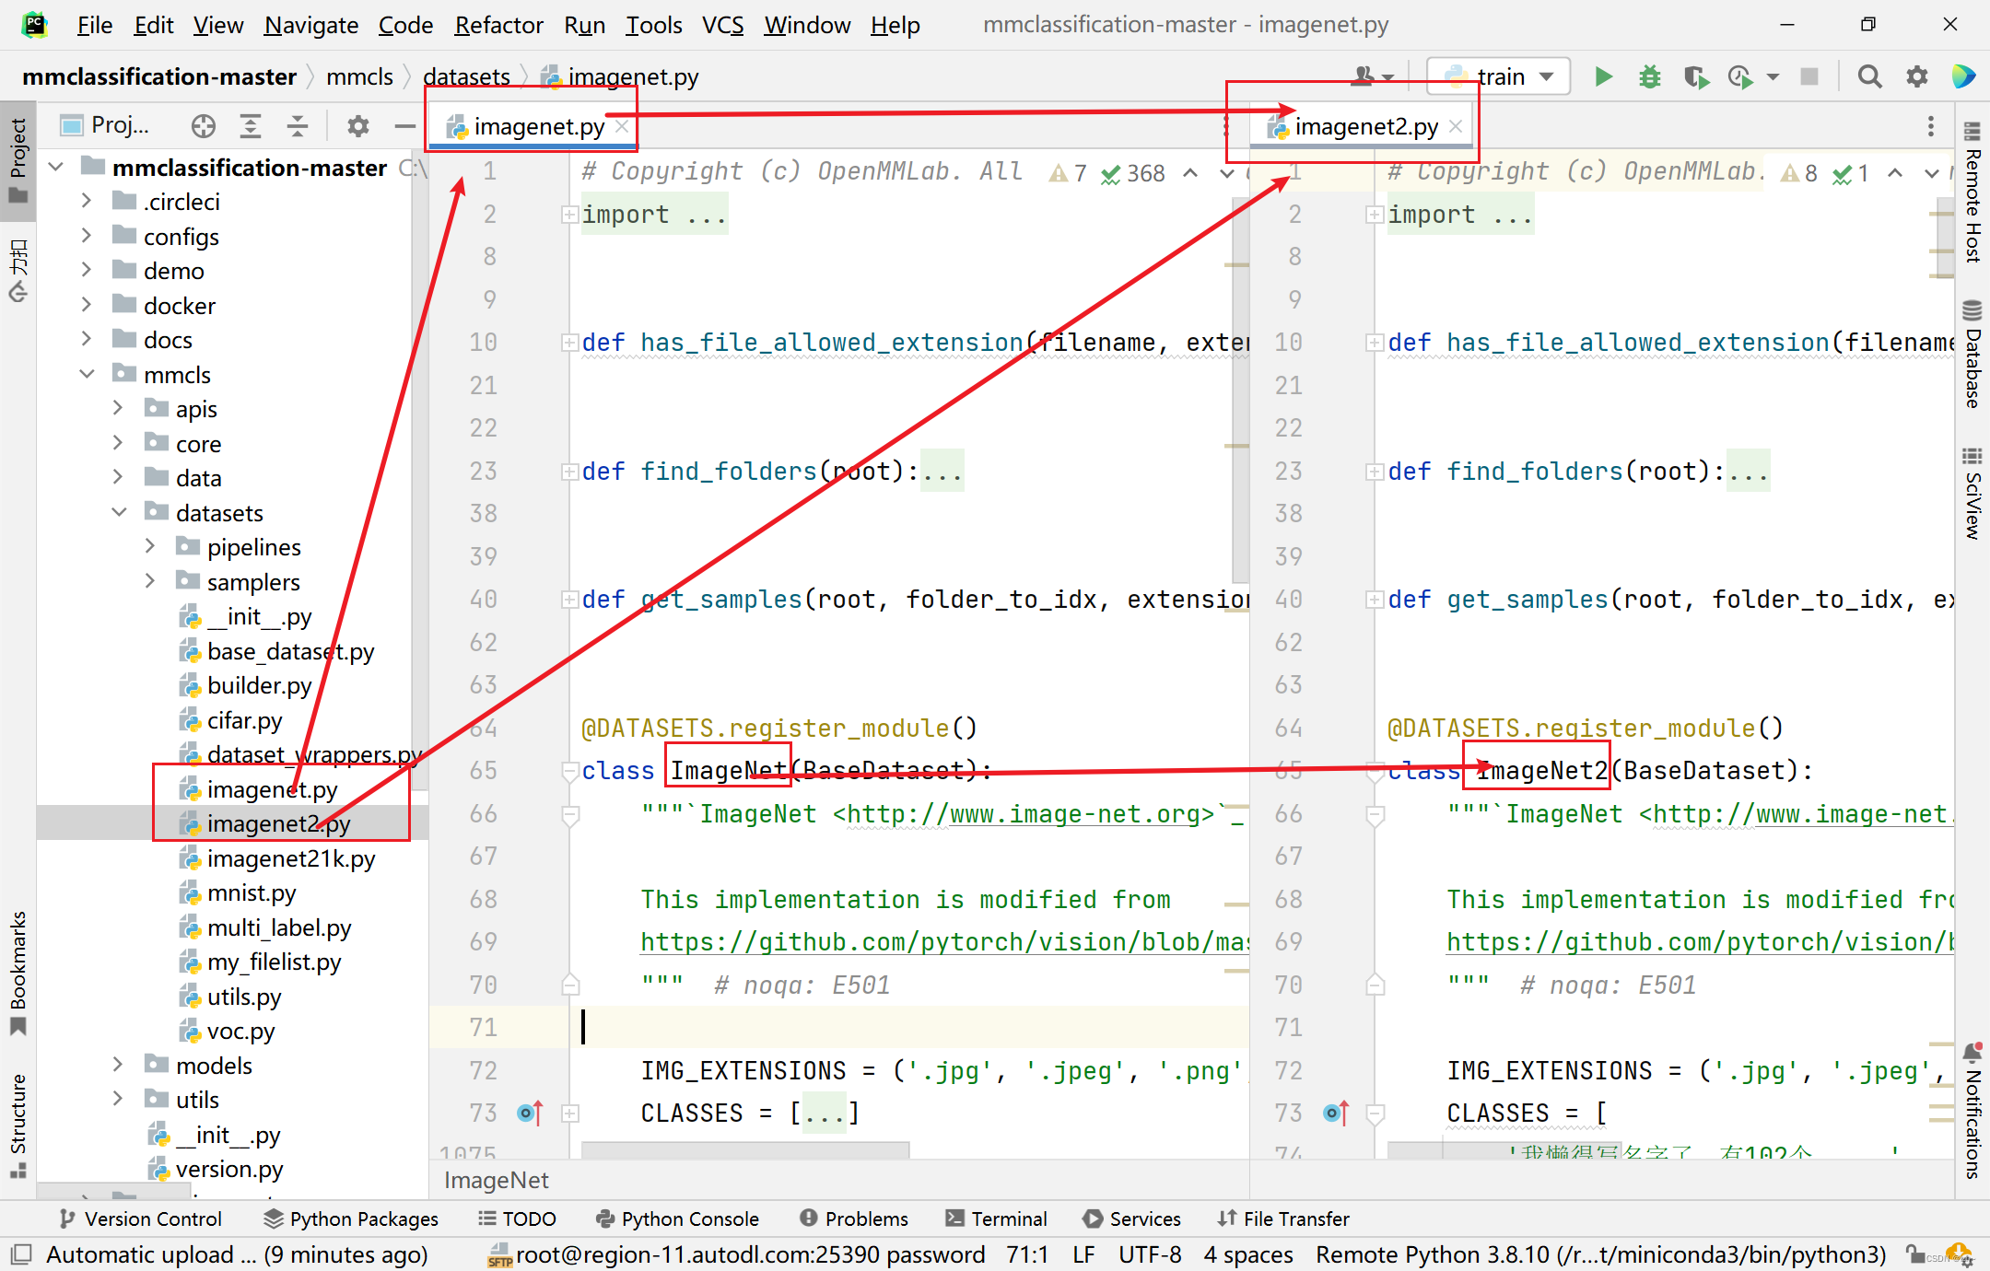
Task: Open the Database side panel
Action: pos(1972,354)
